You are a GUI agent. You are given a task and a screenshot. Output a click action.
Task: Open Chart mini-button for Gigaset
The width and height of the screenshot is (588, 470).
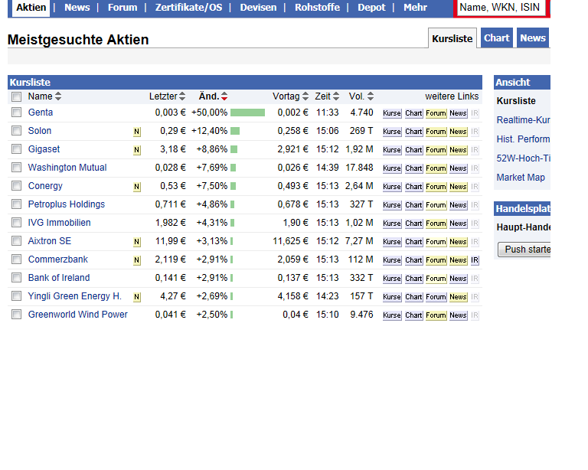[413, 150]
